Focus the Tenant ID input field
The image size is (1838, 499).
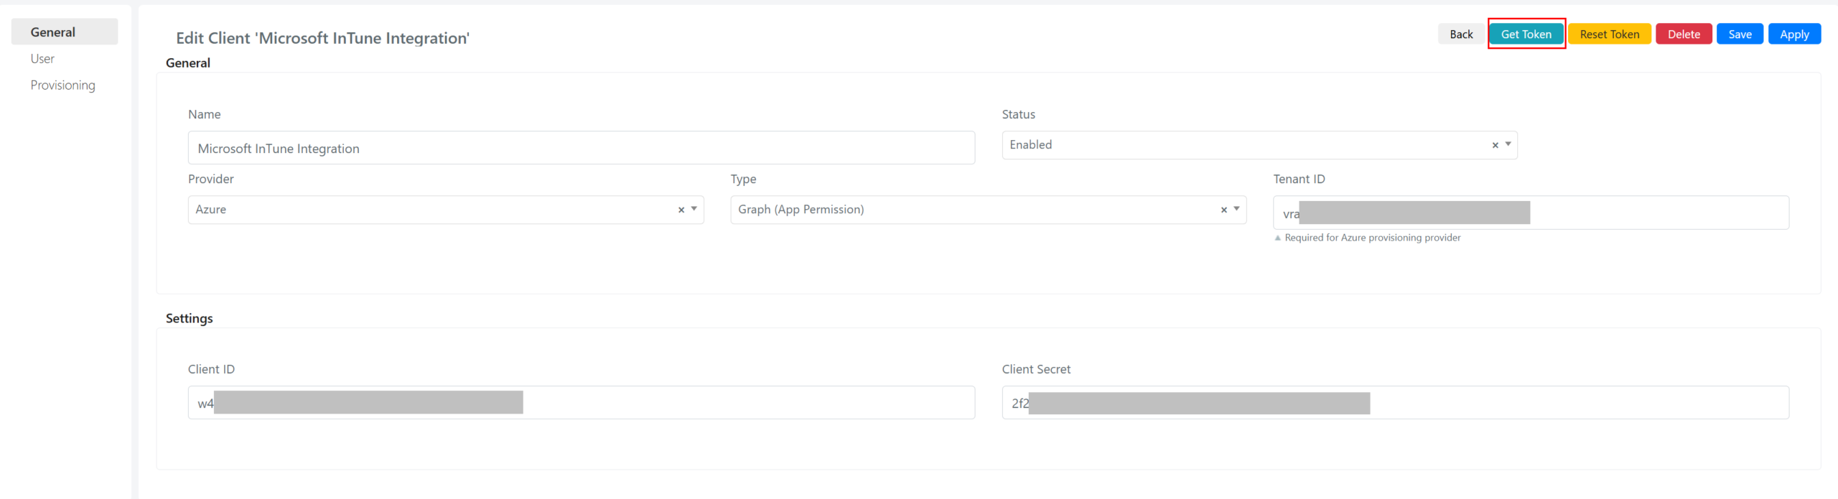click(1531, 213)
